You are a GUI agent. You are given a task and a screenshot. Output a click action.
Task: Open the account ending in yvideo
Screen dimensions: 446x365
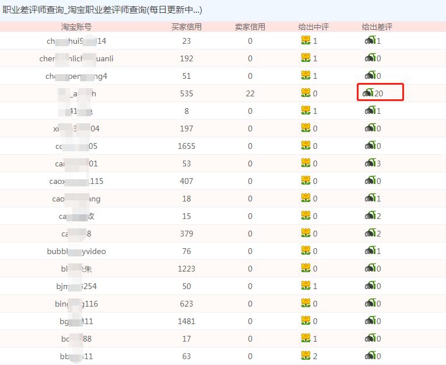[x=76, y=251]
